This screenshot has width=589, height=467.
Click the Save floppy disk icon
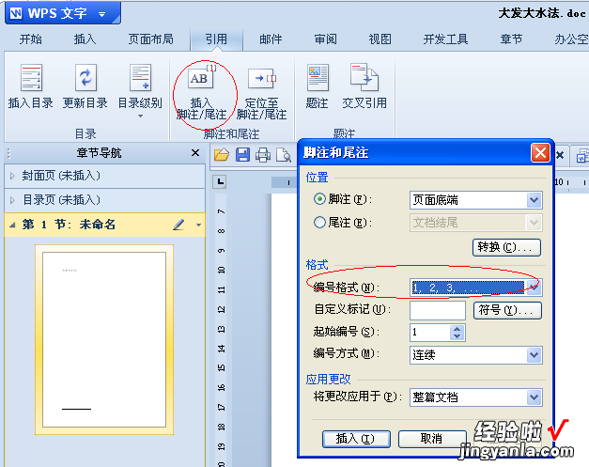click(242, 154)
